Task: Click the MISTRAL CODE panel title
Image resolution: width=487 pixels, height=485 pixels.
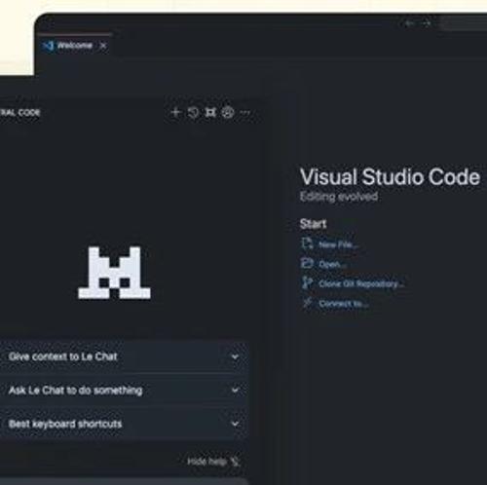Action: coord(19,113)
